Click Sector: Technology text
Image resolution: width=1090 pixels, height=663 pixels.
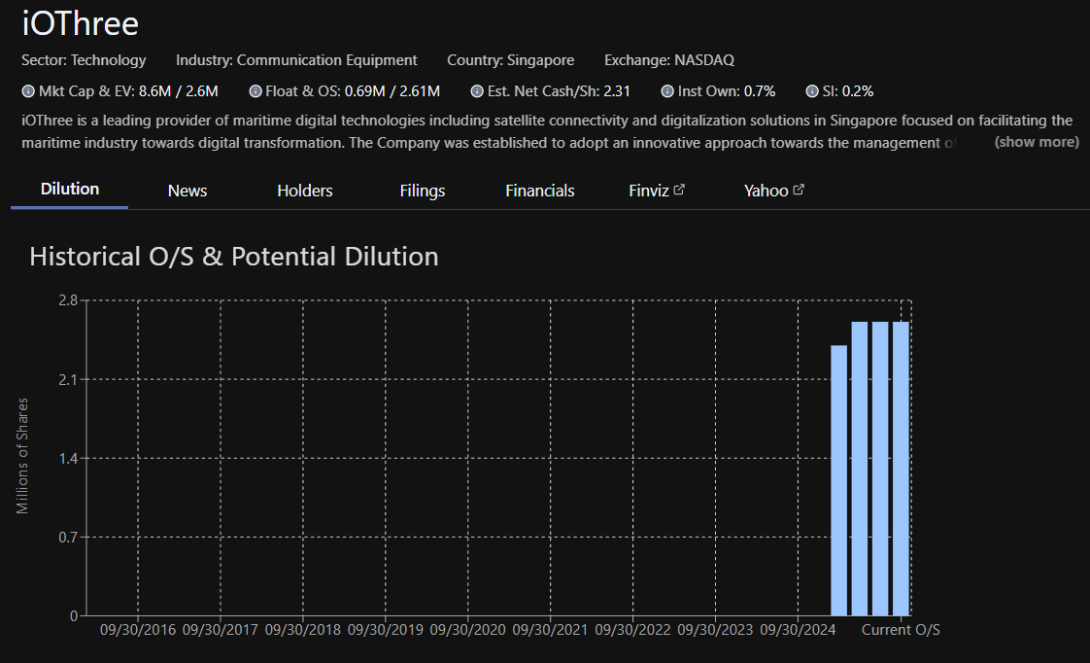(x=84, y=60)
